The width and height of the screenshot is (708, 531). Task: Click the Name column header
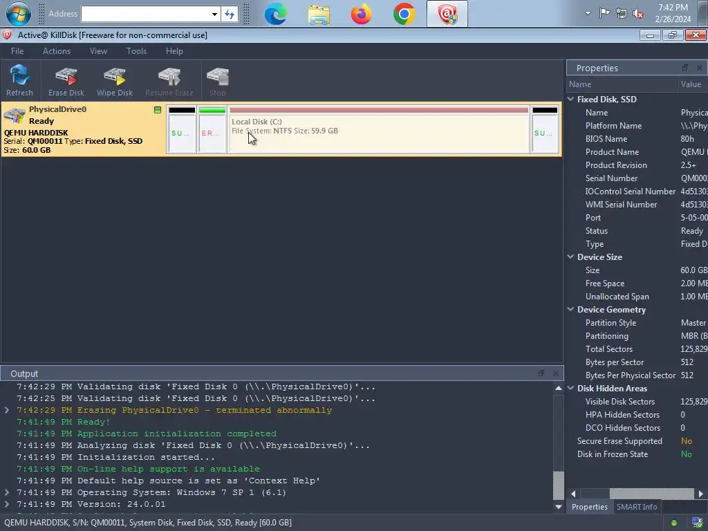(622, 84)
